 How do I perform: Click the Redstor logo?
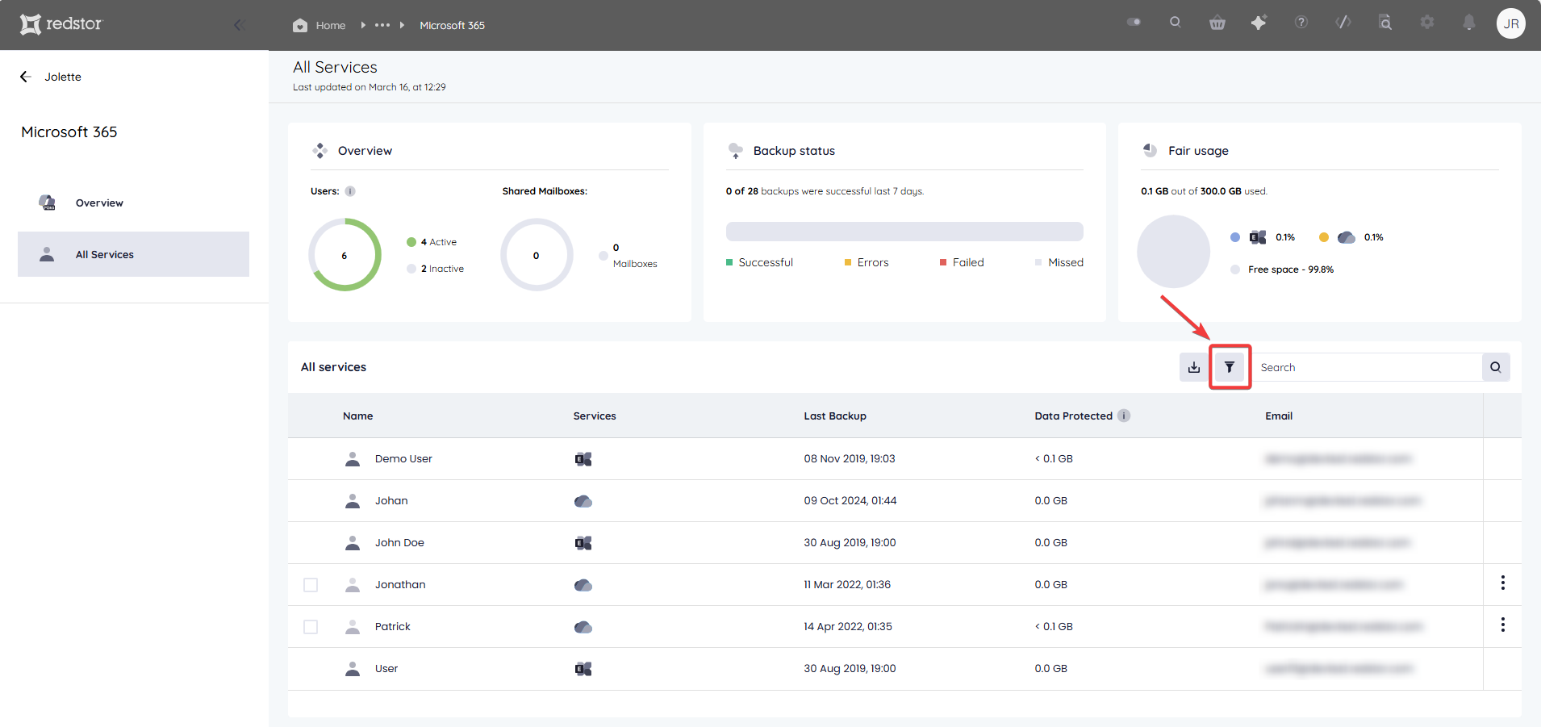pos(61,24)
